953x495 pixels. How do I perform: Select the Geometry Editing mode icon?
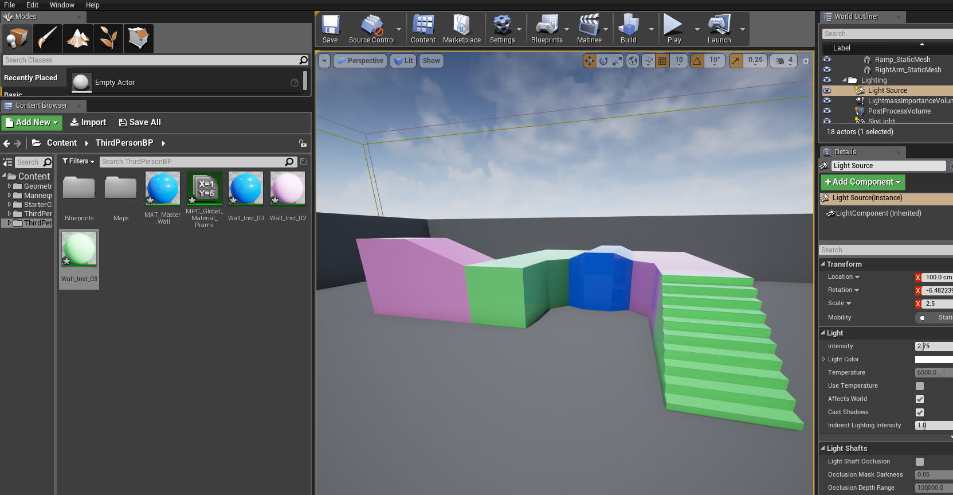[138, 38]
